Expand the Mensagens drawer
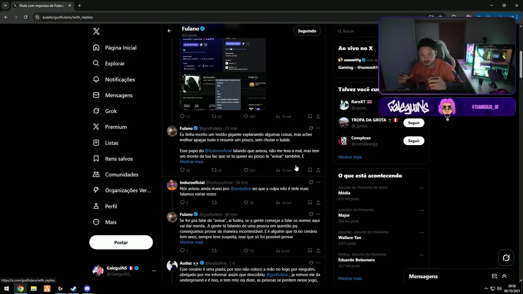523x294 pixels. [504, 276]
